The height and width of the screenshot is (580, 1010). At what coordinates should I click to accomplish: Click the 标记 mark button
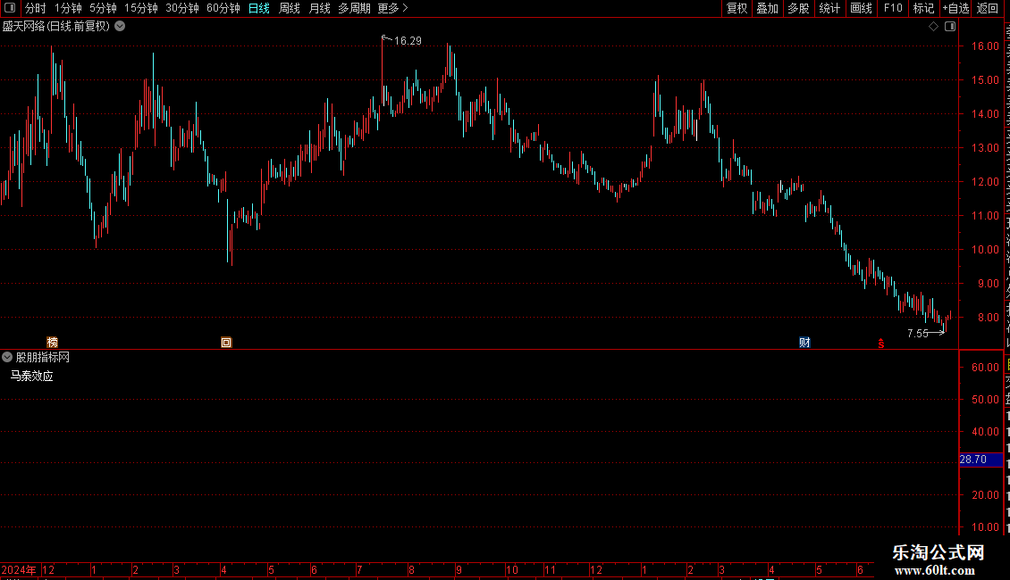[x=923, y=8]
